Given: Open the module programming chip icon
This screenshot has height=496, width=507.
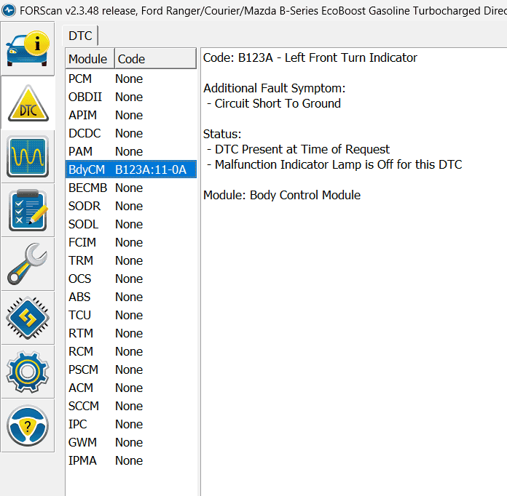Looking at the screenshot, I should tap(28, 318).
